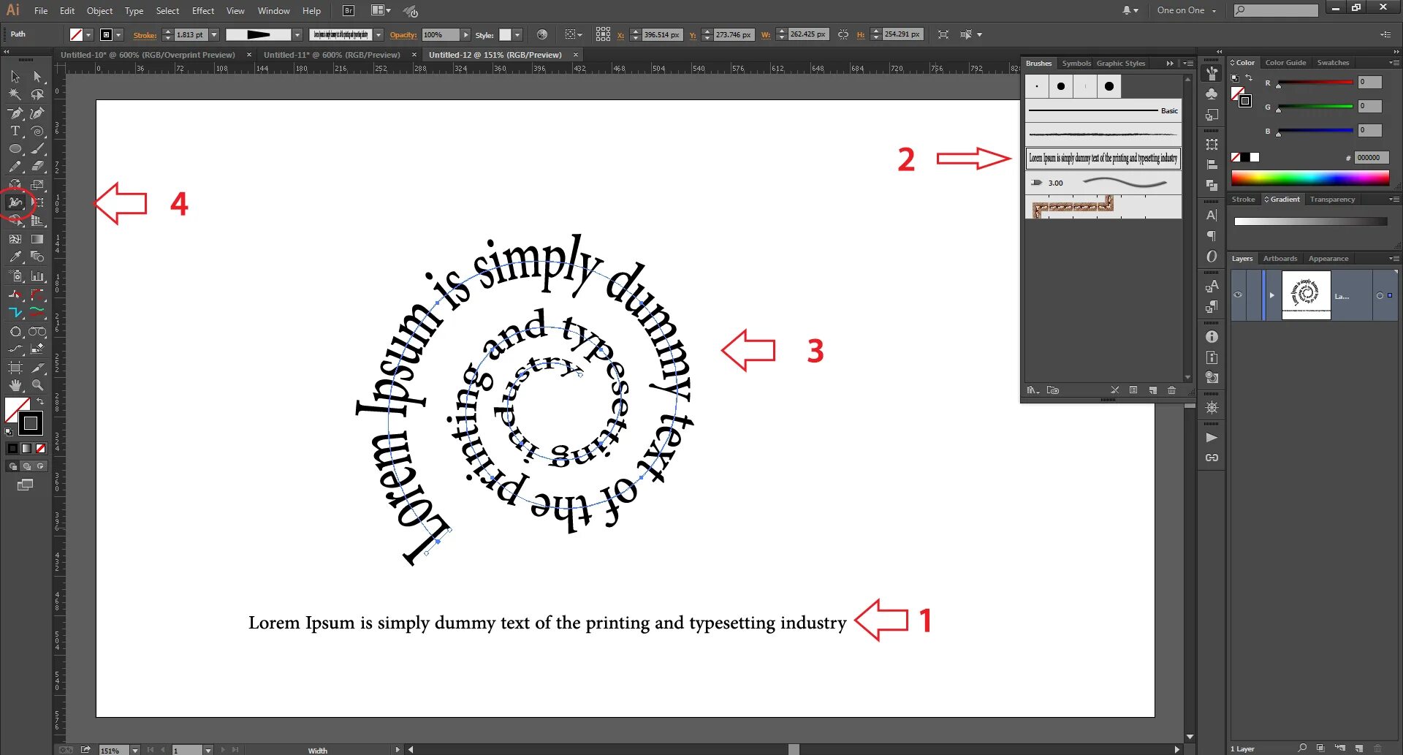Open the Object menu
This screenshot has height=755, width=1403.
99,11
